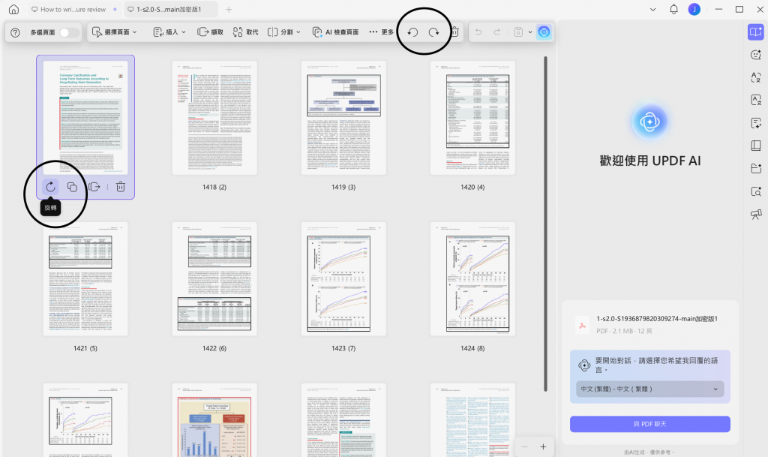This screenshot has height=457, width=768.
Task: Toggle the 多選頁面 switch
Action: pyautogui.click(x=68, y=32)
